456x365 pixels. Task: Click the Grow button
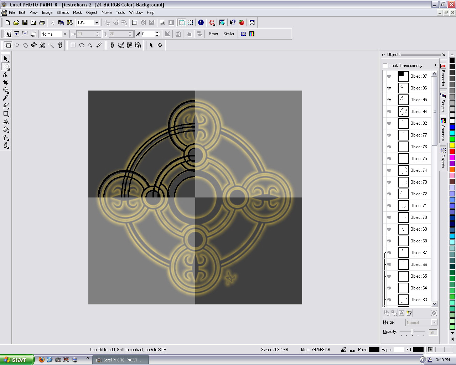tap(213, 34)
